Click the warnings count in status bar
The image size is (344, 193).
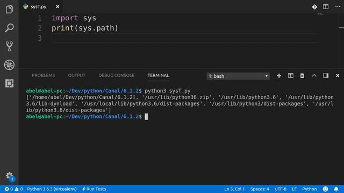click(x=19, y=189)
